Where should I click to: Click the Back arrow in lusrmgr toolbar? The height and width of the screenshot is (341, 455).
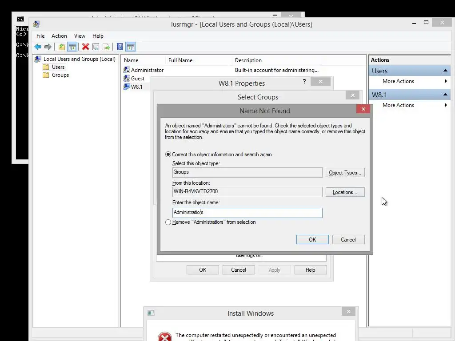pos(38,47)
